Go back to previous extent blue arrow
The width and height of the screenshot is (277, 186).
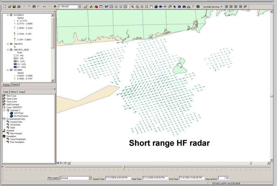(x=160, y=7)
